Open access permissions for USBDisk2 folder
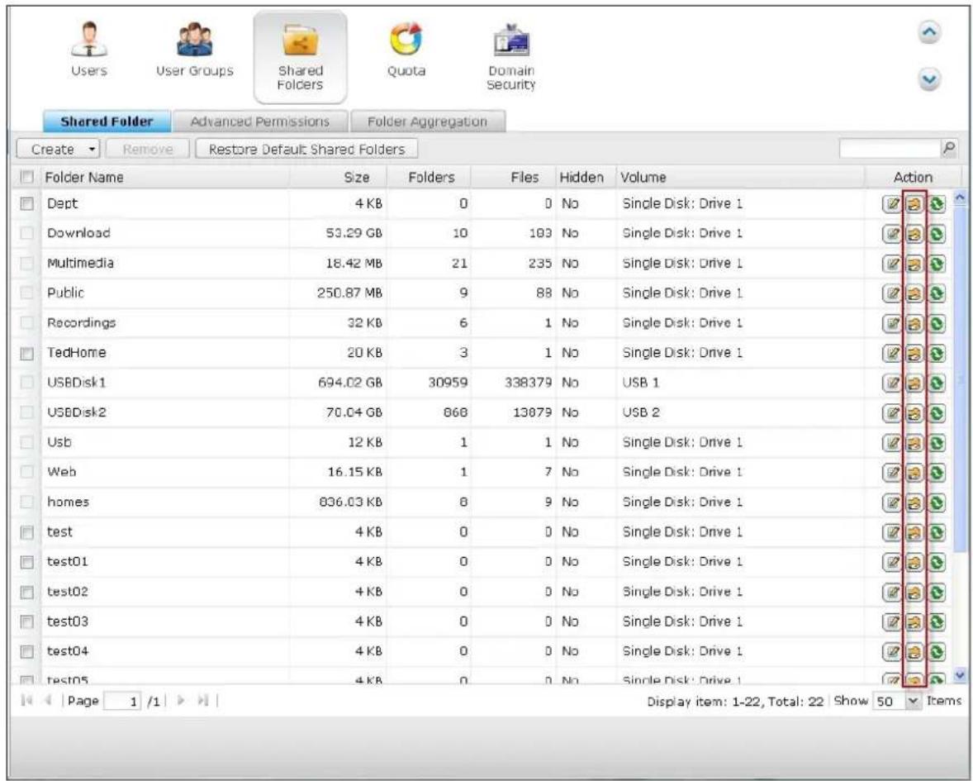 tap(914, 413)
